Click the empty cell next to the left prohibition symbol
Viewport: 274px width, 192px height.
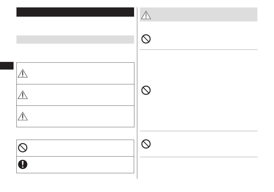[x=80, y=148]
